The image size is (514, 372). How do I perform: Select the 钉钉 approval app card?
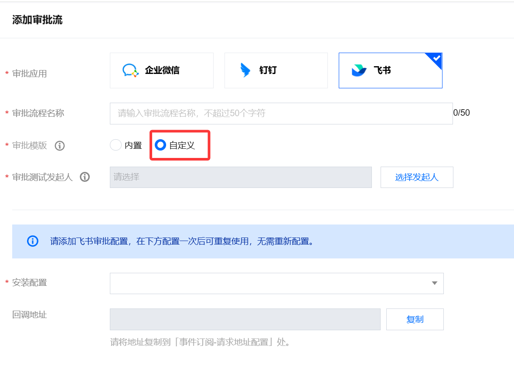(x=276, y=70)
